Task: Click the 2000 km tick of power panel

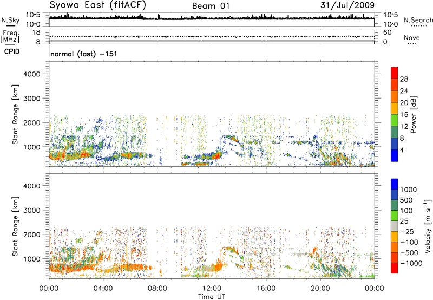Action: pyautogui.click(x=31, y=122)
